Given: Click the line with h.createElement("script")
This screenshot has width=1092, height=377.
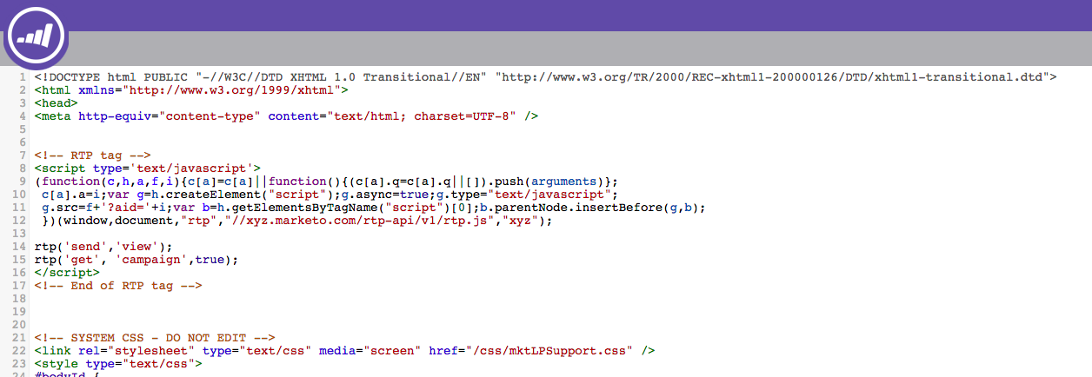Looking at the screenshot, I should pos(330,195).
